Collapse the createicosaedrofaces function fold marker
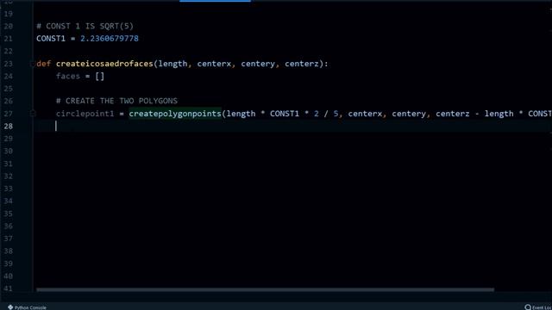552x310 pixels. click(33, 64)
